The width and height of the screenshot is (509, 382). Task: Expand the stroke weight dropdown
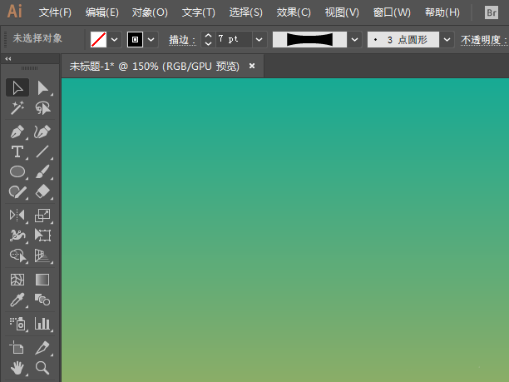click(x=259, y=40)
